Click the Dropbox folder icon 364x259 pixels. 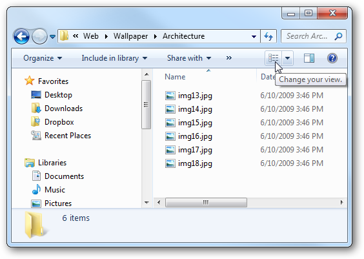click(35, 121)
